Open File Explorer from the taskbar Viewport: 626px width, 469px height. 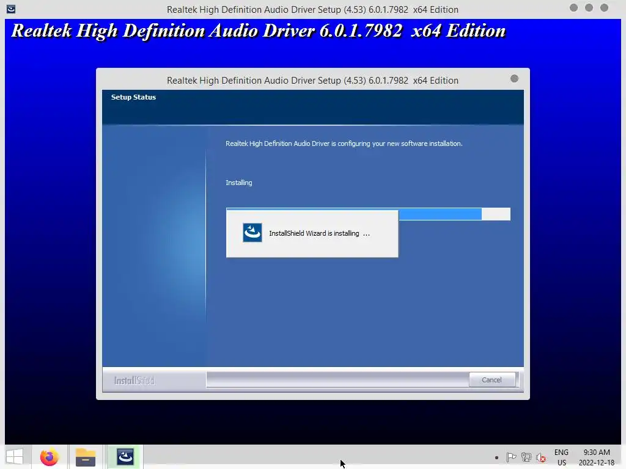coord(86,457)
